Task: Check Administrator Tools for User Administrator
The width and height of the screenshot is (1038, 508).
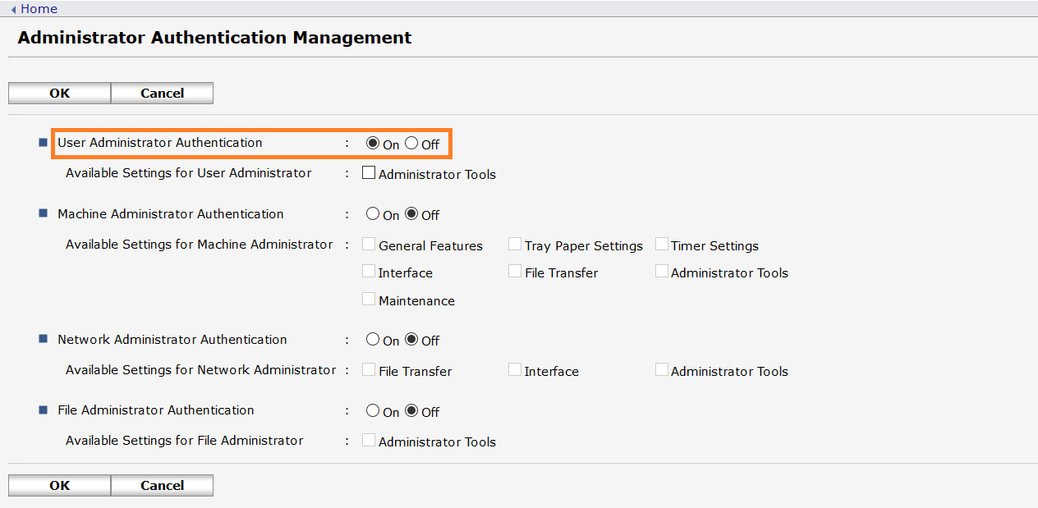Action: (x=369, y=172)
